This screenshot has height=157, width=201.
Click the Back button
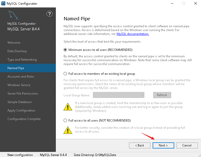pyautogui.click(x=140, y=145)
